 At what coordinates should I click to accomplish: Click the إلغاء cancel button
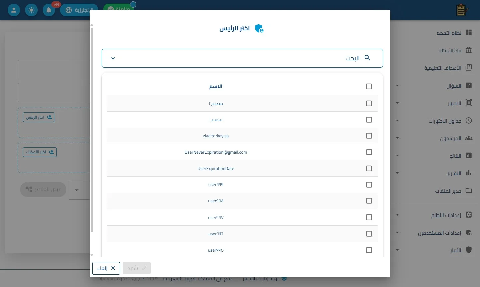point(106,268)
